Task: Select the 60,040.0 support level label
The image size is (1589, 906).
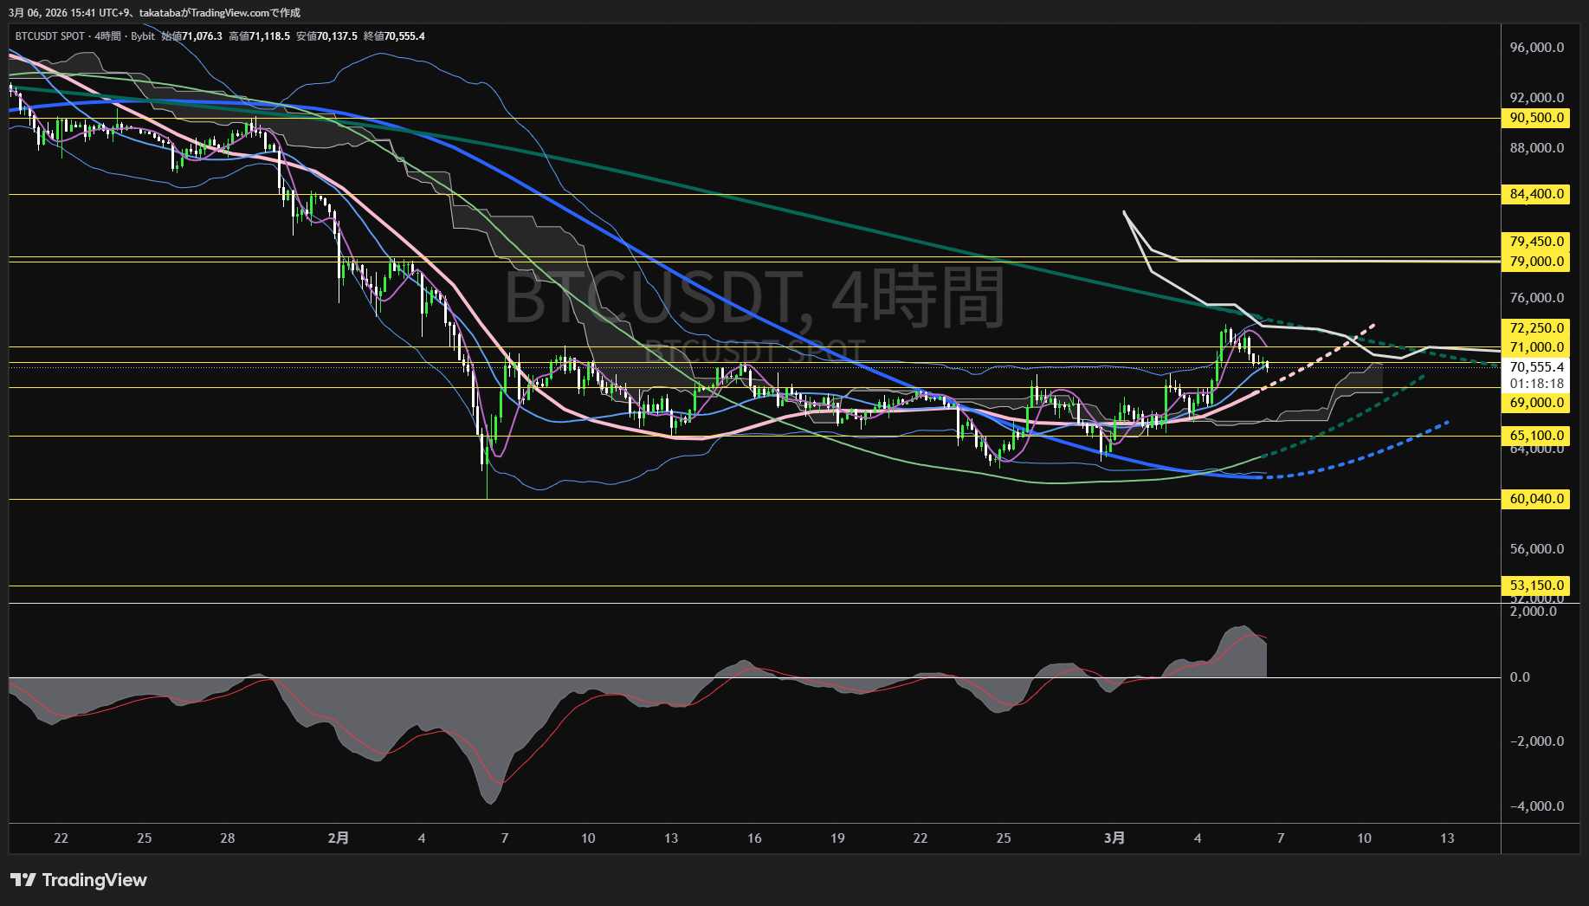Action: (x=1536, y=499)
